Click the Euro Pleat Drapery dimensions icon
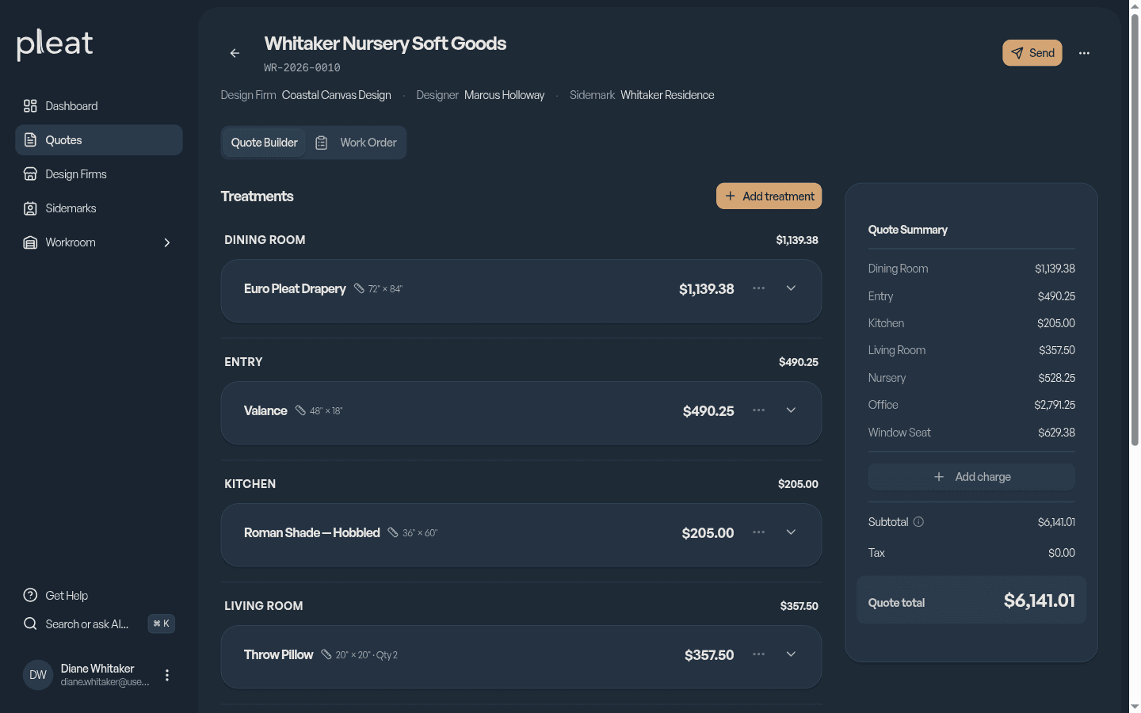This screenshot has height=713, width=1141. click(359, 288)
